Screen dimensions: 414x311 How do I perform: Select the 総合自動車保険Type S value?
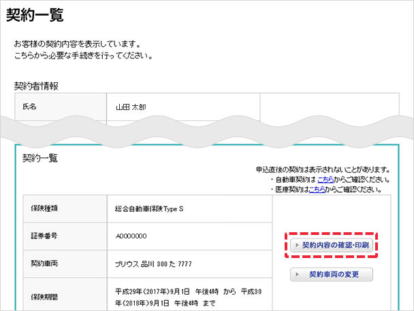(149, 208)
